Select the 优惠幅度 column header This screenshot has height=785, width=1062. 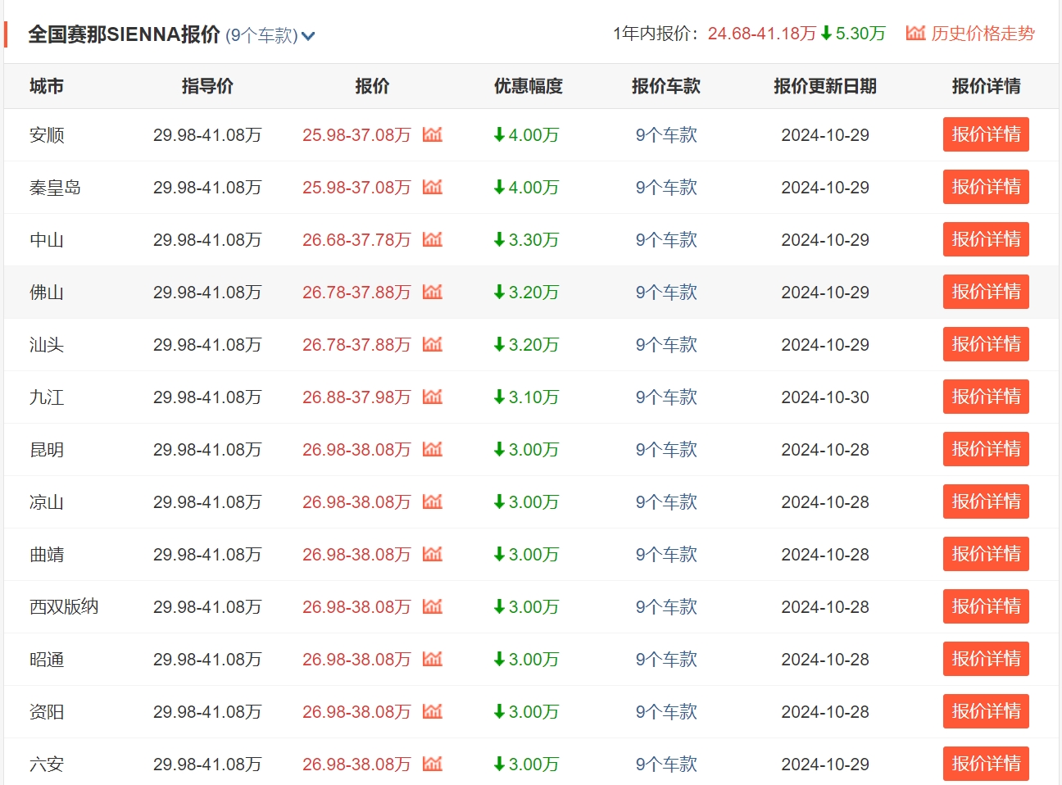point(529,86)
